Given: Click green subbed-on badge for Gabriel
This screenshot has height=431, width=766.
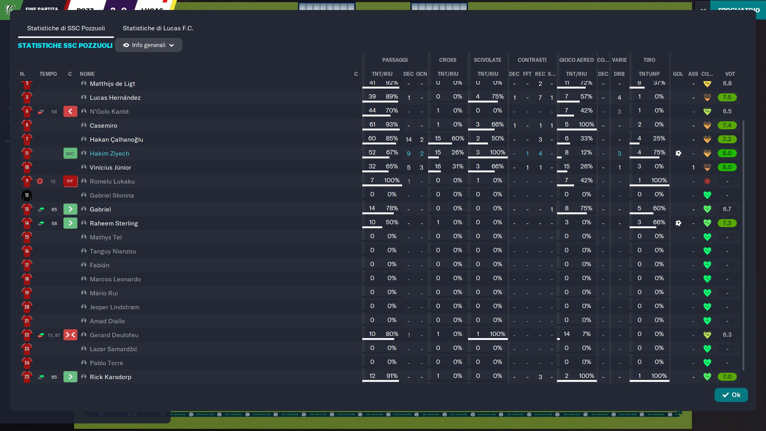Looking at the screenshot, I should 70,209.
